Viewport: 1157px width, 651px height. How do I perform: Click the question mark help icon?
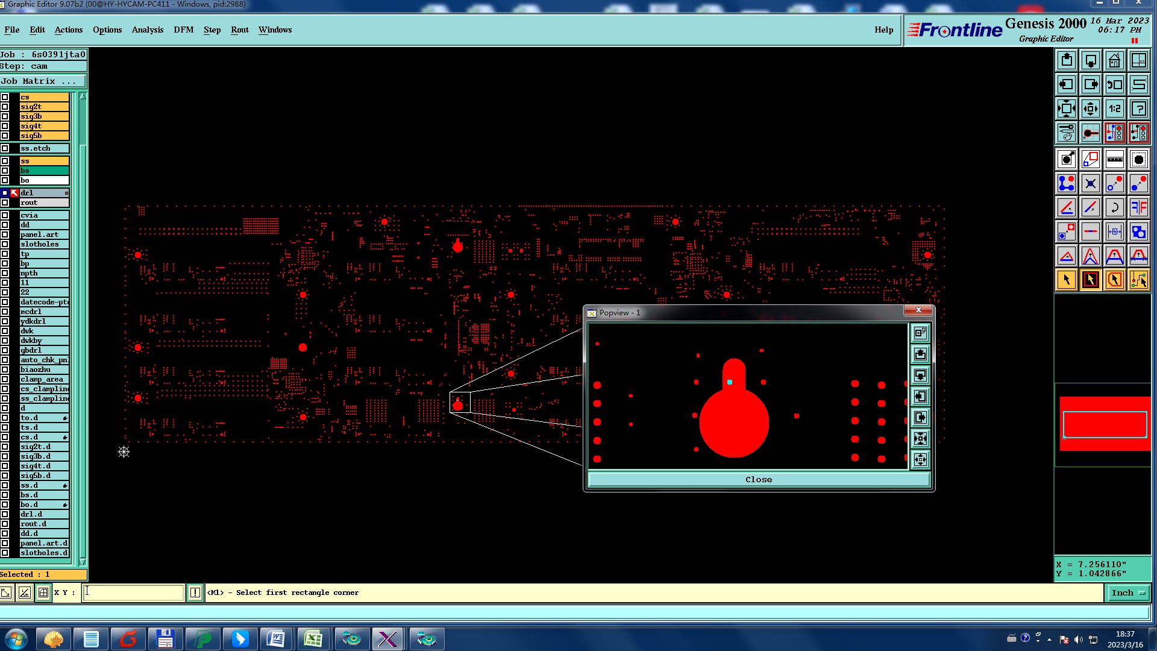pyautogui.click(x=1138, y=108)
